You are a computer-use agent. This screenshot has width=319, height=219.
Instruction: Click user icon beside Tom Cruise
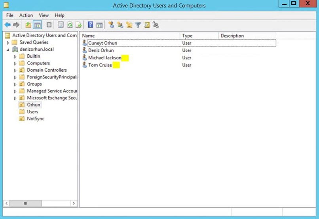pos(84,65)
